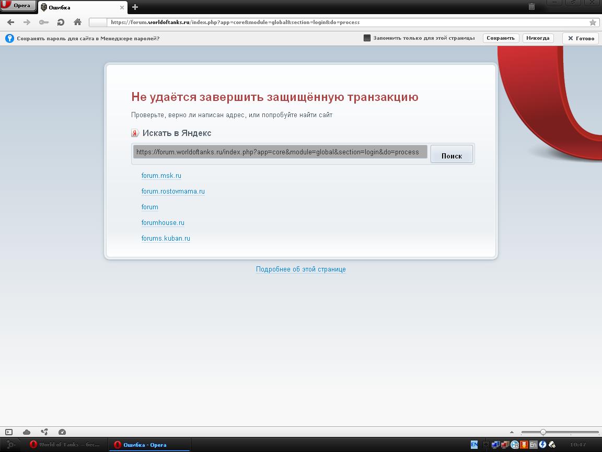Image resolution: width=602 pixels, height=452 pixels.
Task: Toggle the Opera panels icon in status bar
Action: [x=9, y=432]
